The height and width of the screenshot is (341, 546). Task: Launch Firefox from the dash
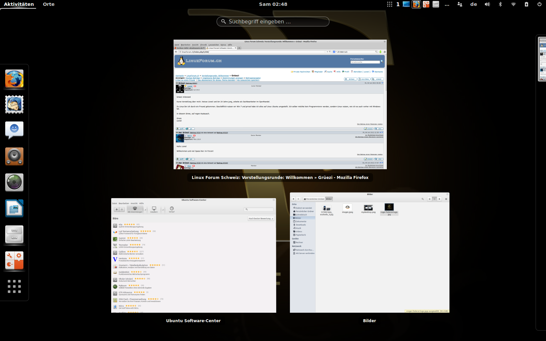(x=14, y=79)
